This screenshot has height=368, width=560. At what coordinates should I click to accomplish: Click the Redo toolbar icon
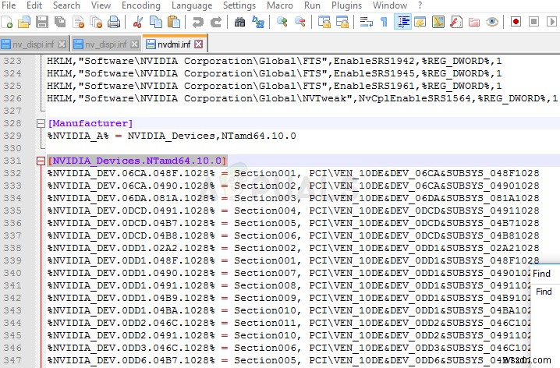[x=216, y=22]
